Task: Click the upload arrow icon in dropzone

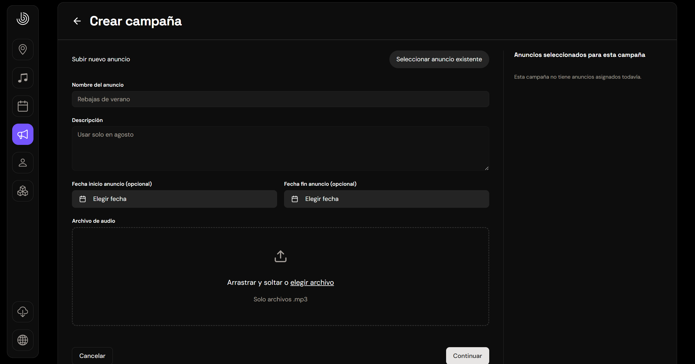Action: tap(280, 256)
